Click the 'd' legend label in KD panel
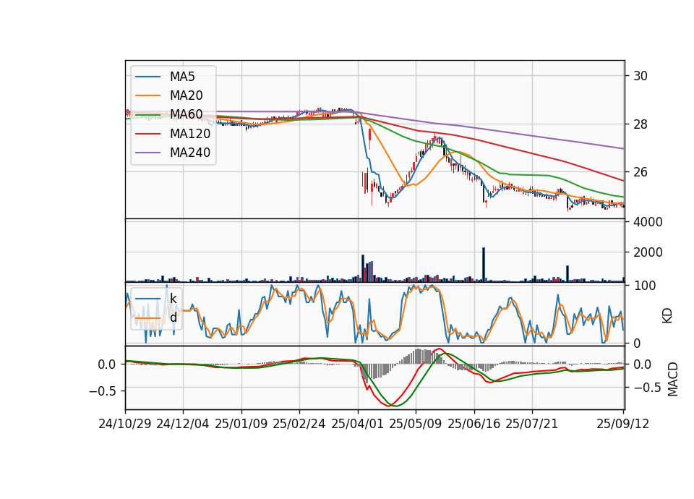Screen dimensions: 694x499 (x=173, y=318)
